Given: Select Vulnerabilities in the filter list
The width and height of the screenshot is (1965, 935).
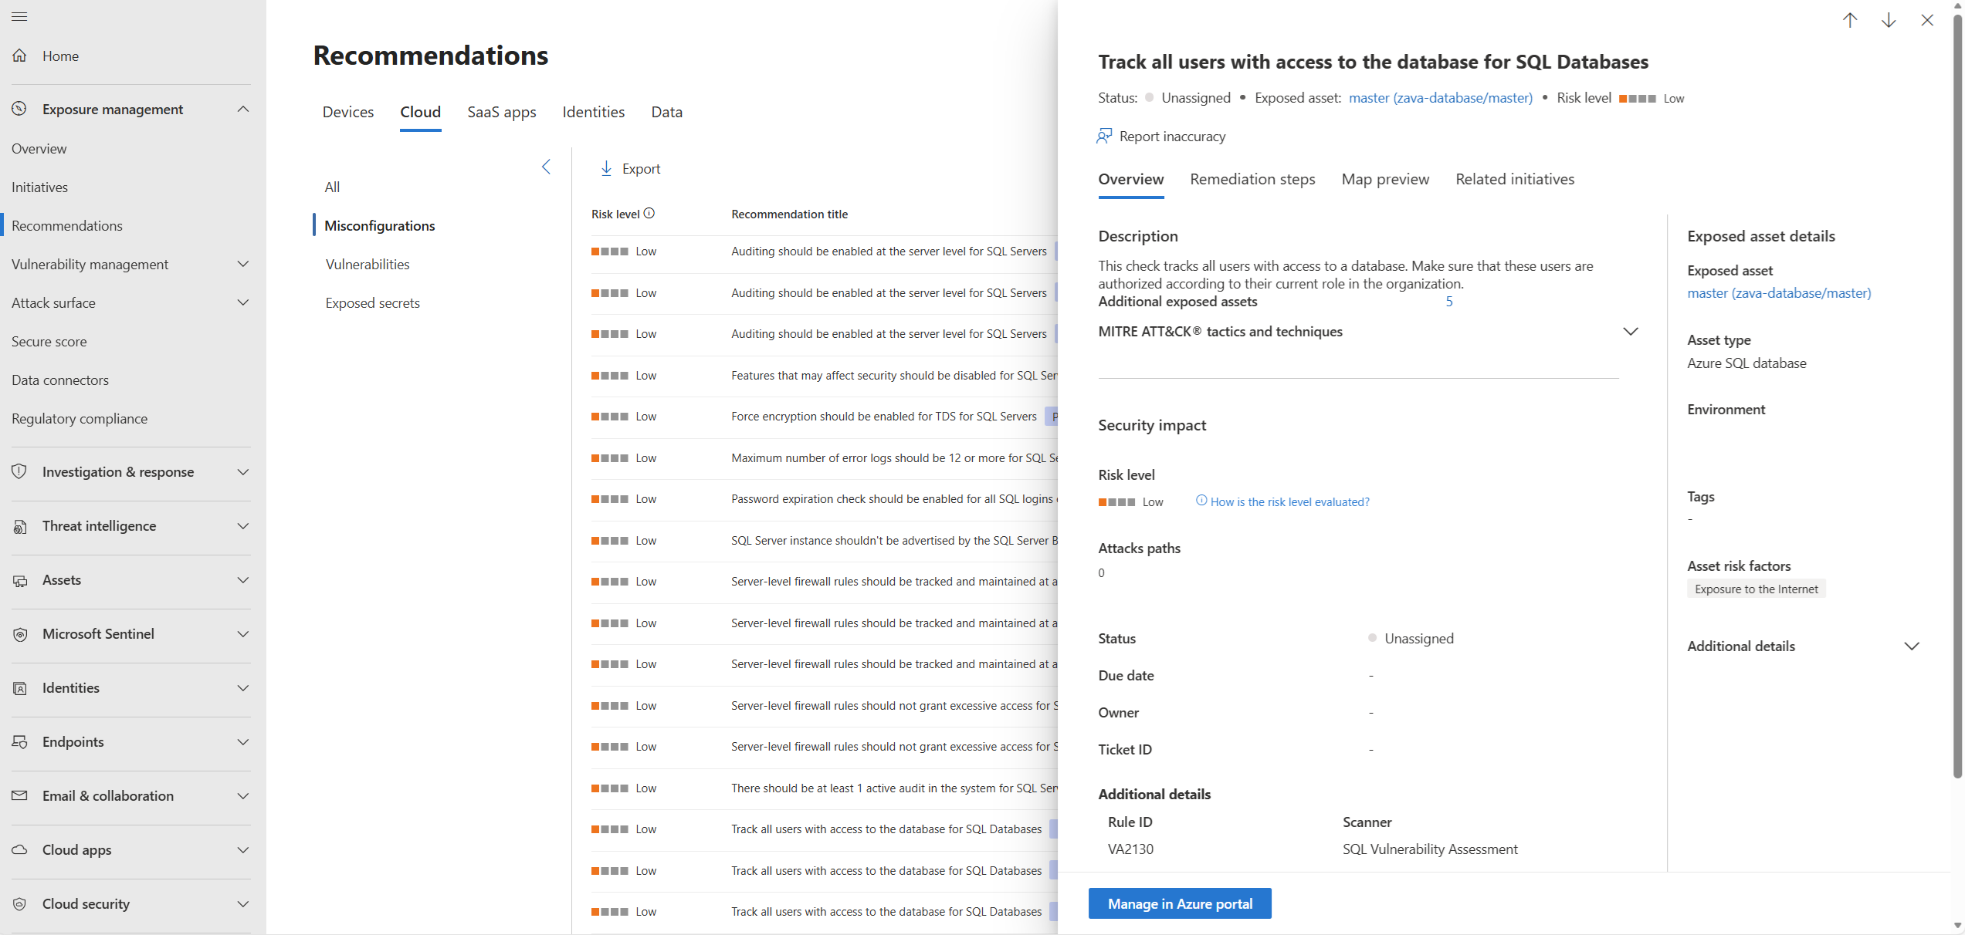Looking at the screenshot, I should coord(368,264).
